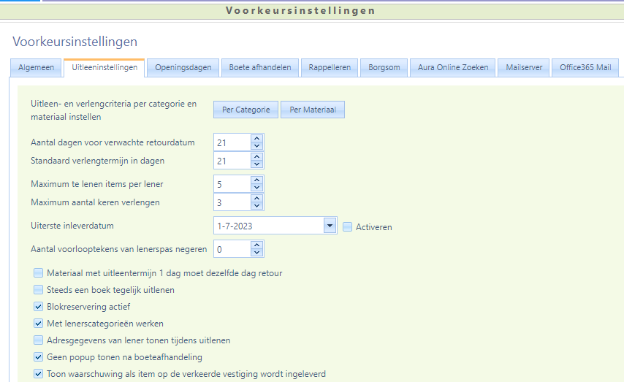Screen dimensions: 624x382
Task: Go to the Boete afhandelen tab
Action: [259, 67]
